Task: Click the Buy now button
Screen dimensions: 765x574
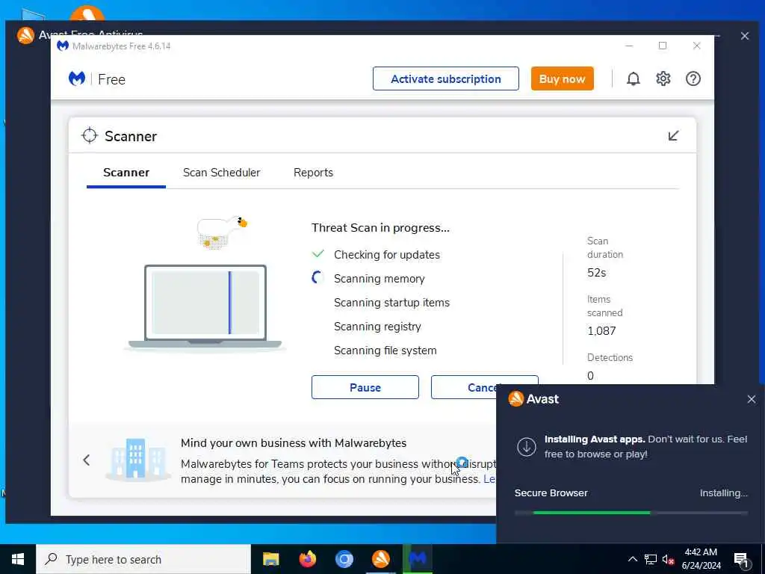Action: (x=562, y=78)
